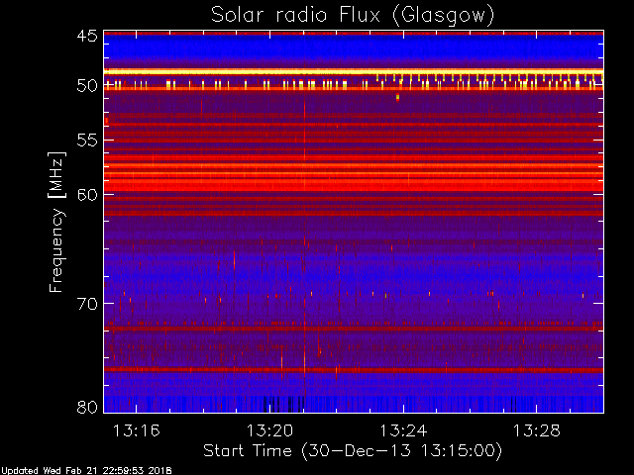Click the 70 frequency tick label
This screenshot has width=634, height=475.
[x=87, y=304]
